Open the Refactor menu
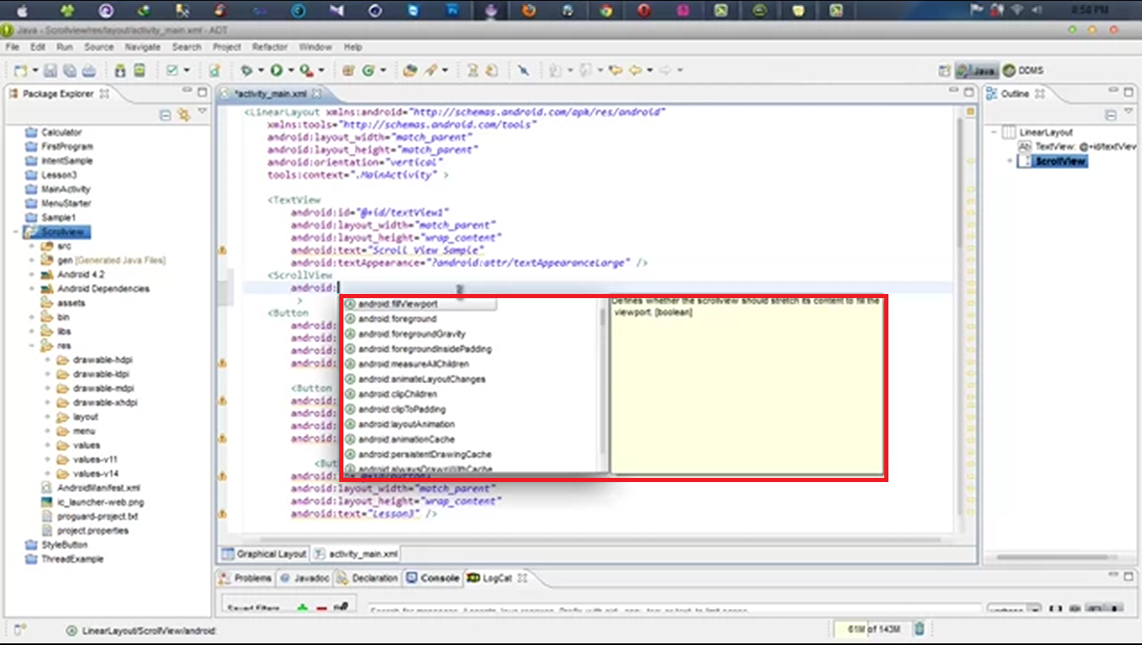 [x=270, y=47]
